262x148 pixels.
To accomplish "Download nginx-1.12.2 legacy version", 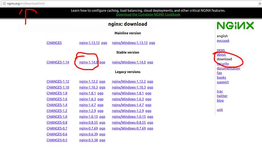I will (x=89, y=81).
